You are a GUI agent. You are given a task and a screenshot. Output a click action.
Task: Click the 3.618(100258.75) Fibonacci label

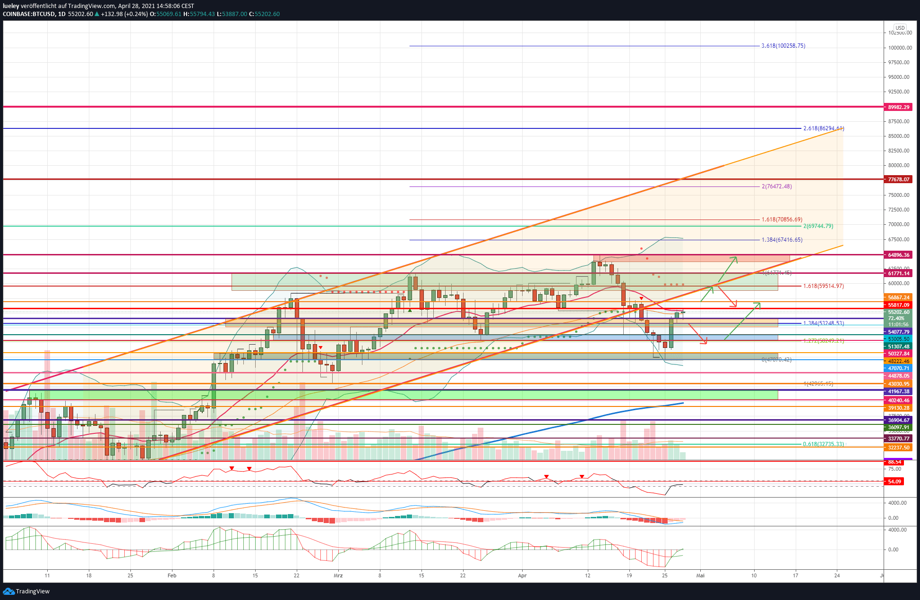[783, 46]
